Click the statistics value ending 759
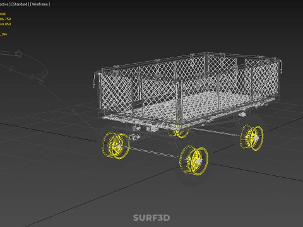 pyautogui.click(x=5, y=19)
